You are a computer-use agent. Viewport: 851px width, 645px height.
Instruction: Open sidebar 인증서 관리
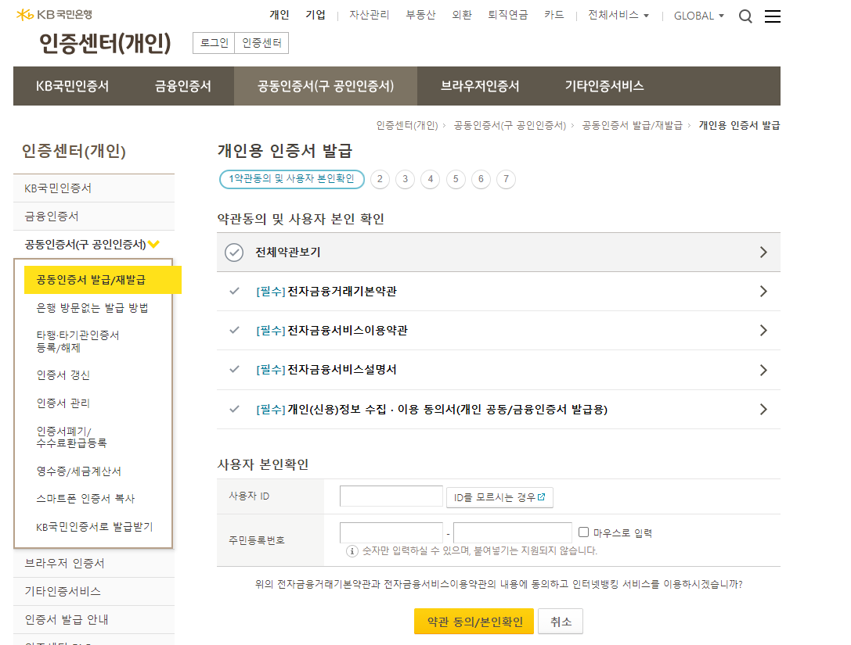(x=63, y=403)
